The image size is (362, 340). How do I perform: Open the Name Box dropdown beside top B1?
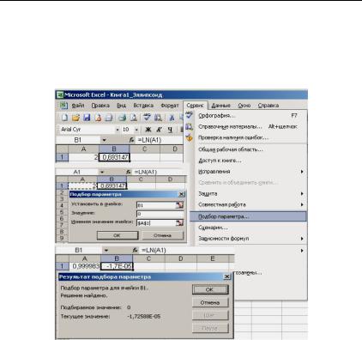[x=104, y=140]
